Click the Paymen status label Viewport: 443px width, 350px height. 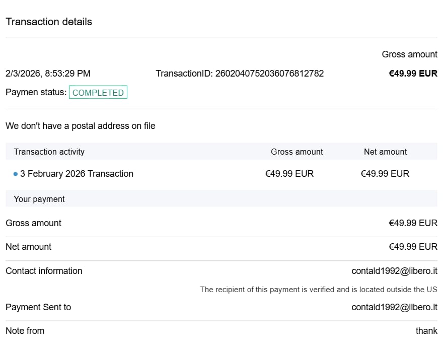(x=36, y=92)
